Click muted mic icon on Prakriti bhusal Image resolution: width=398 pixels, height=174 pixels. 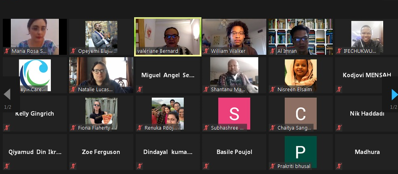coord(273,166)
